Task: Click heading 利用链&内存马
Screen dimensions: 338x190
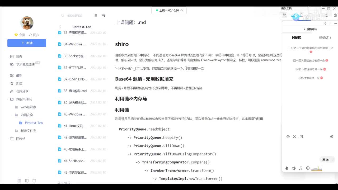Action: 131,99
